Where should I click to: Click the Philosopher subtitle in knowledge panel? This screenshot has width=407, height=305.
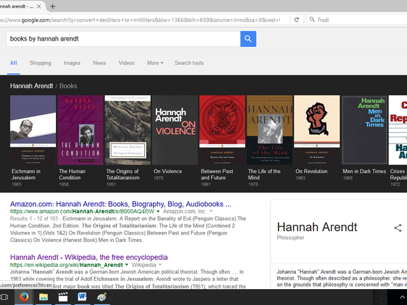point(290,238)
